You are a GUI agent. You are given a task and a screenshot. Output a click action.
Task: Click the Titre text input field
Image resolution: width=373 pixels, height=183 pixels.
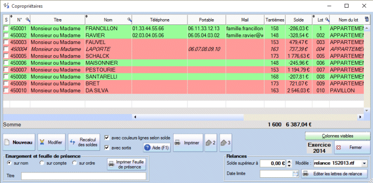tap(83, 176)
